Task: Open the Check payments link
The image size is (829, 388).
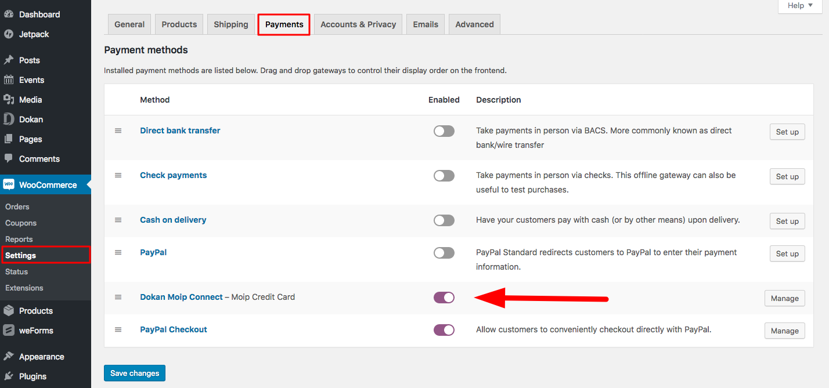Action: click(x=174, y=175)
